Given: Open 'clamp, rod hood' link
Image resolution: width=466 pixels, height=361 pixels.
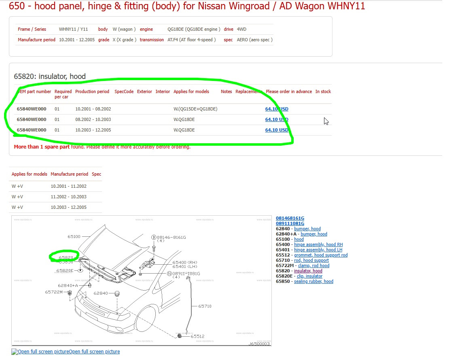Looking at the screenshot, I should (x=313, y=265).
